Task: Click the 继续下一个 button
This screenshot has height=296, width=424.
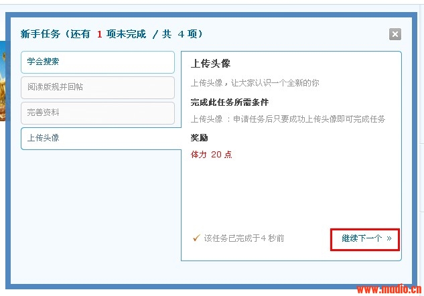Action: tap(365, 238)
